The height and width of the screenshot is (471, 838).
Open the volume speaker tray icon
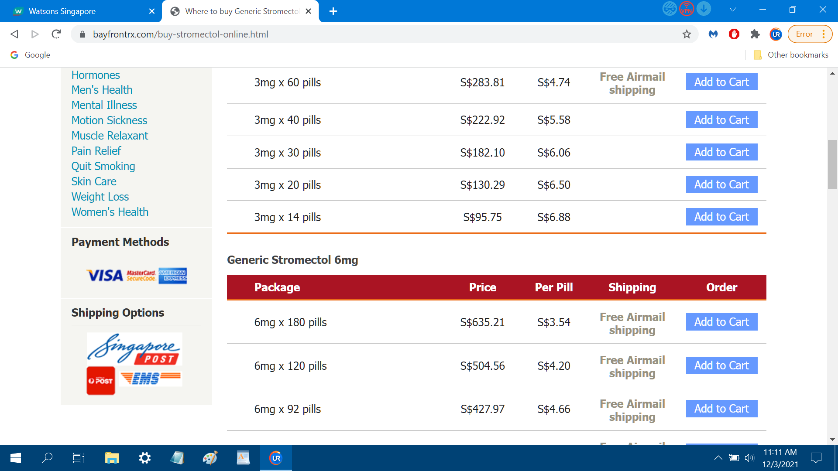pyautogui.click(x=749, y=458)
